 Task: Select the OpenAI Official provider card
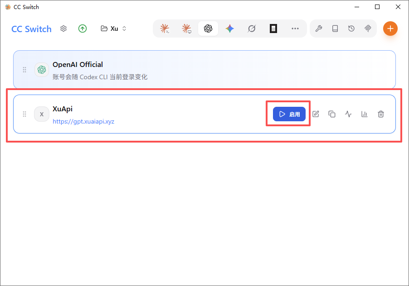click(x=204, y=70)
